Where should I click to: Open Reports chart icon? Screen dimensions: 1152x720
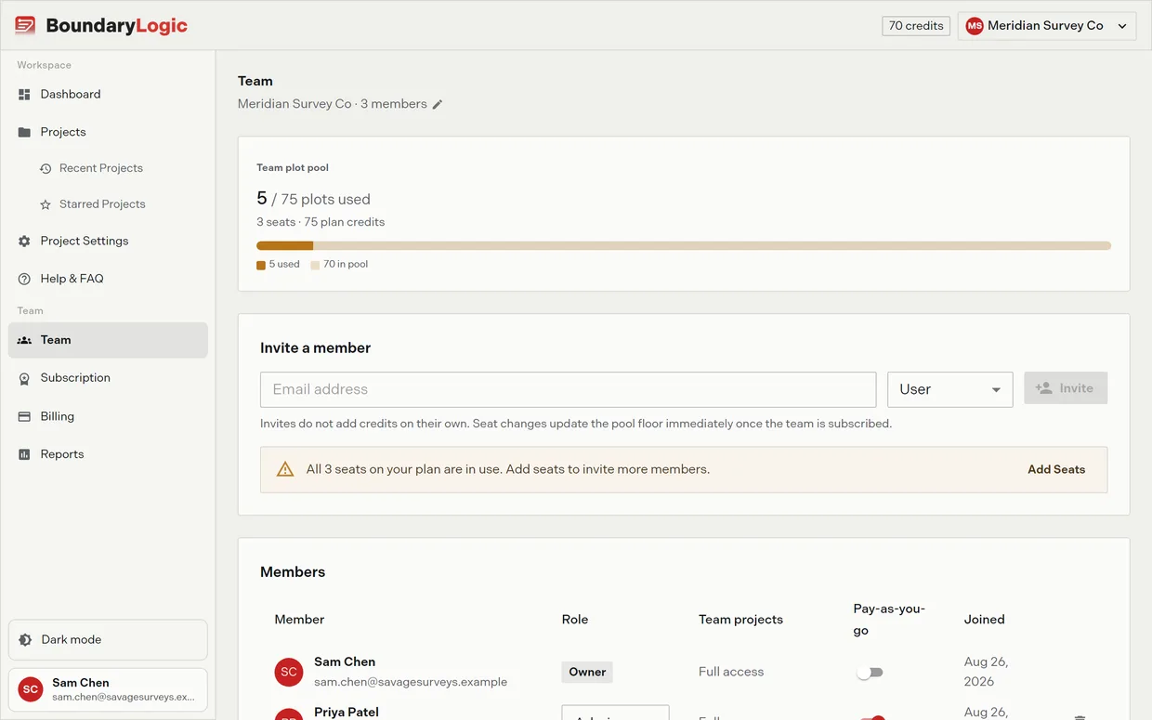point(24,454)
